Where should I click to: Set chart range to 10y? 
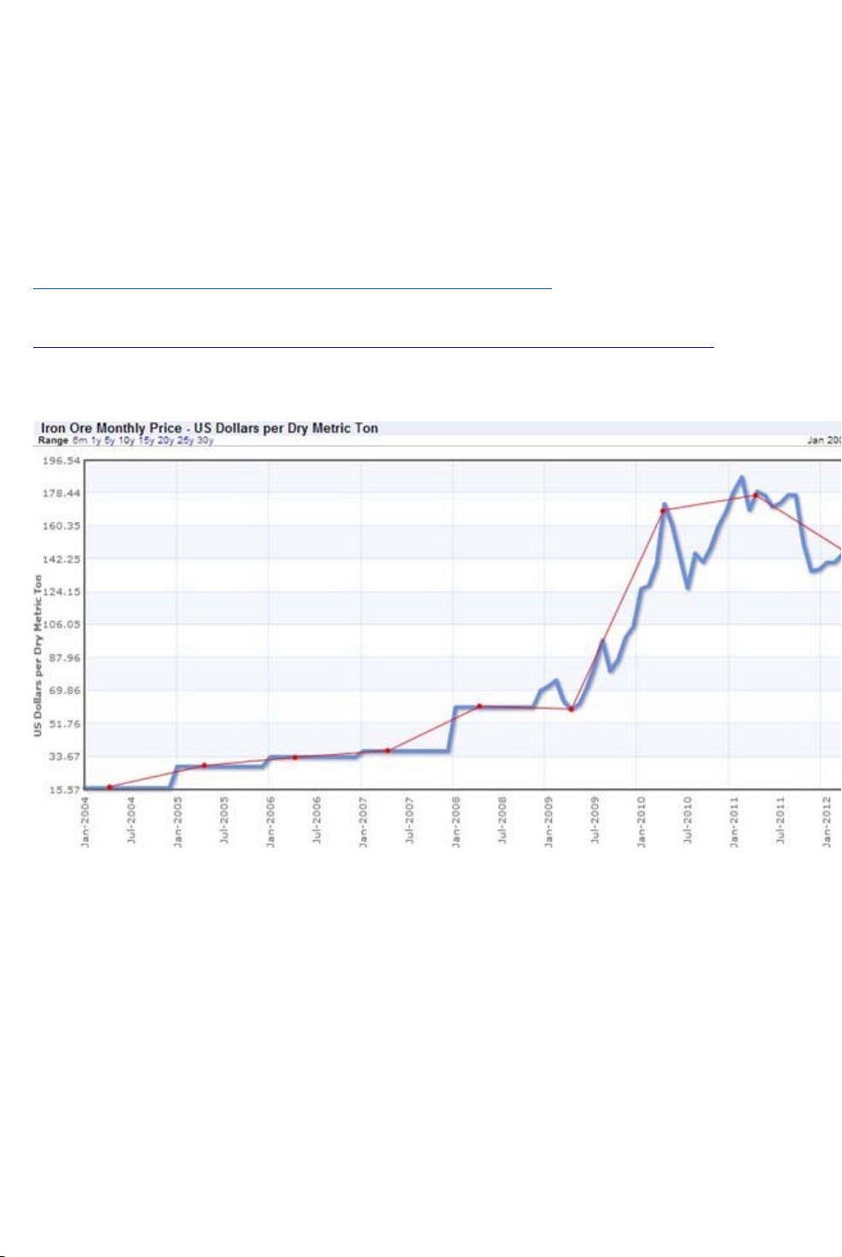point(126,441)
